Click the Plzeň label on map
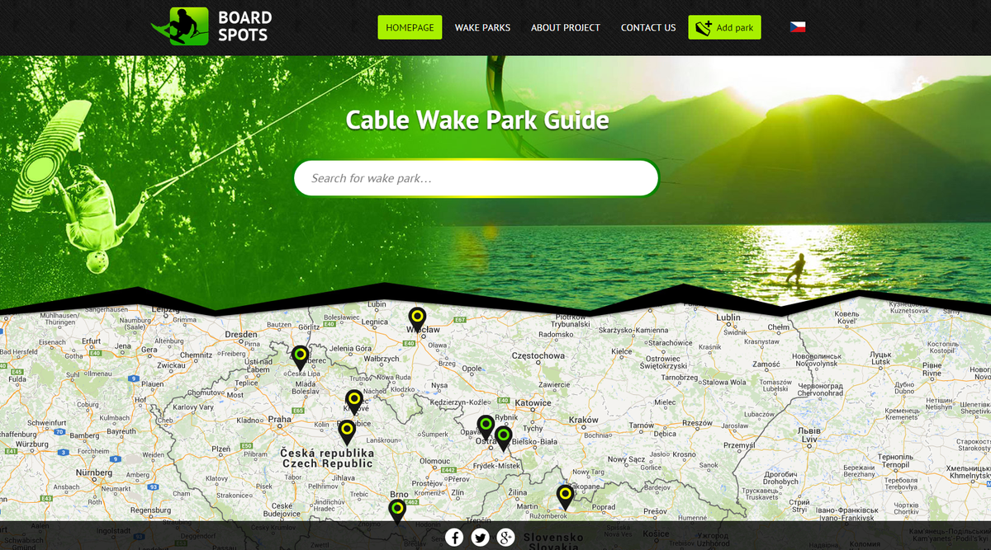Screen dimensions: 991x550 pos(221,449)
